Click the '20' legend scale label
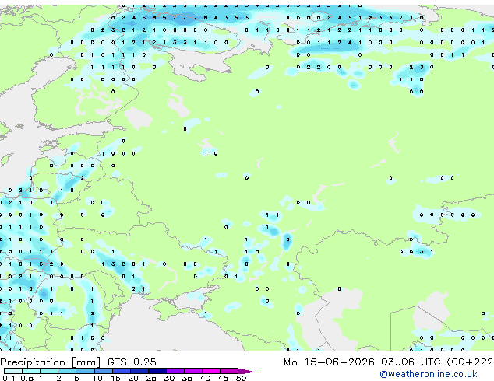This screenshot has height=381, width=494. click(133, 378)
